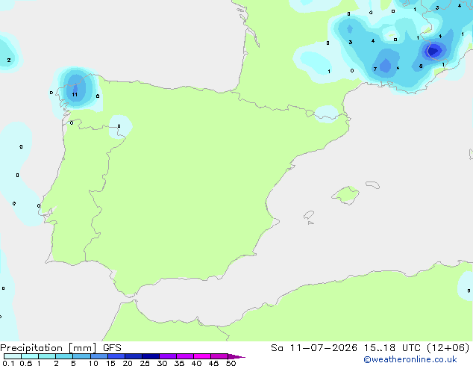Select the 0.5–1 mm legend color box
473x366 pixels.
click(30, 356)
